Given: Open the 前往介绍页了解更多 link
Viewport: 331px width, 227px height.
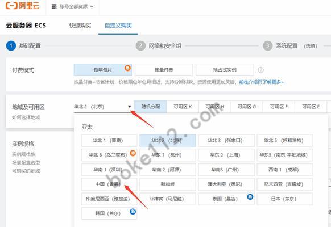Looking at the screenshot, I should [261, 82].
